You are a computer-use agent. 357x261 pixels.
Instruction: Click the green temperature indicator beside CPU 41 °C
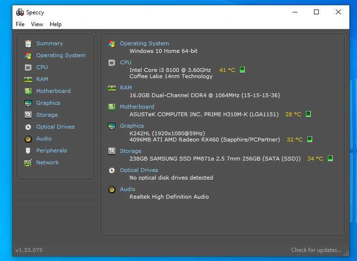click(242, 70)
